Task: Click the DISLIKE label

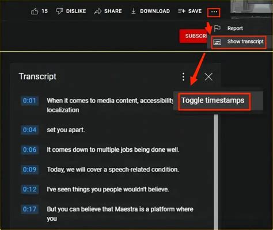Action: [76, 11]
